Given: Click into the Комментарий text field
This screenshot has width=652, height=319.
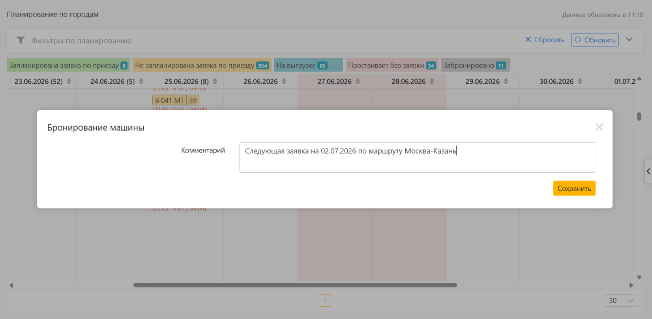Looking at the screenshot, I should [x=417, y=157].
